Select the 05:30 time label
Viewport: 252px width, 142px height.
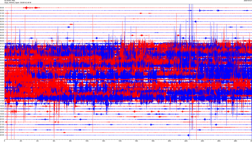pos(2,38)
